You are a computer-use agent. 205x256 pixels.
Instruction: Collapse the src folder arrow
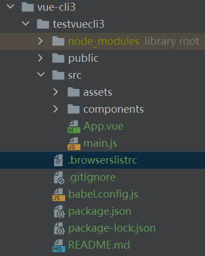coord(41,74)
